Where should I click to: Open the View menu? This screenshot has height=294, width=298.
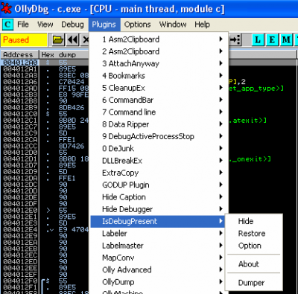45,25
